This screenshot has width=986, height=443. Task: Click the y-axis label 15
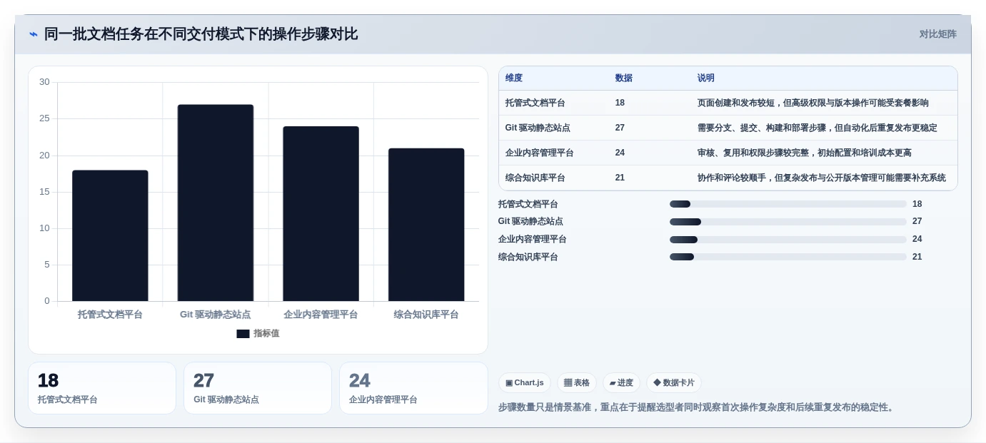44,192
